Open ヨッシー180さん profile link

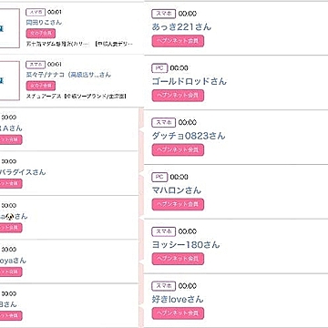186,245
